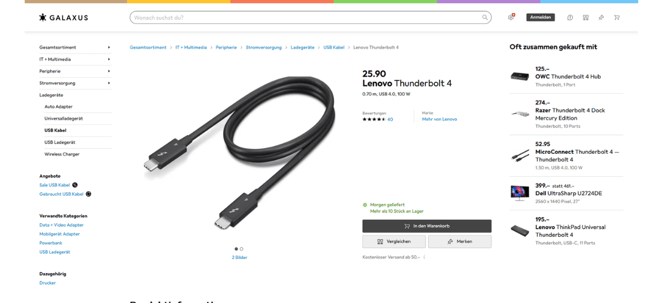Select the first image dot indicator
Screen dimensions: 663x303
pyautogui.click(x=236, y=249)
